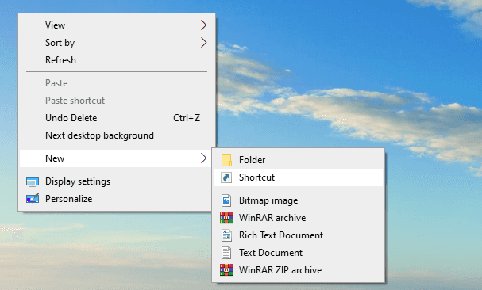Choose Refresh from the context menu
Image resolution: width=482 pixels, height=290 pixels.
click(117, 60)
